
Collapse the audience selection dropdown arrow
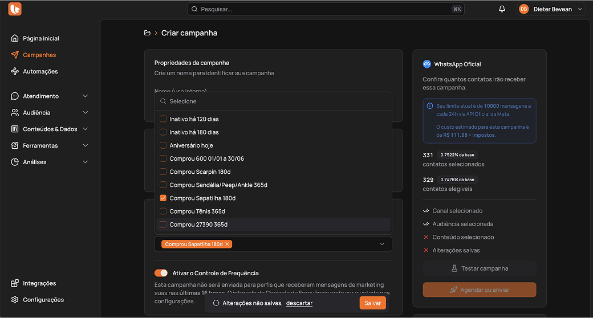point(382,244)
